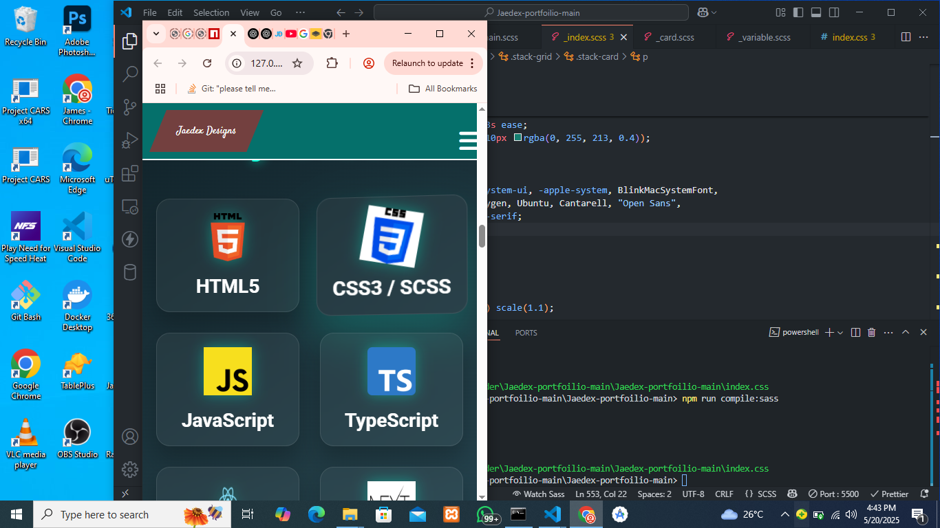
Task: Open VS Code Explorer view
Action: [x=129, y=41]
